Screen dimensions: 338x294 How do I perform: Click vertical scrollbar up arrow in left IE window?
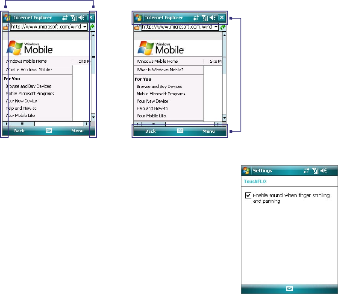coord(93,35)
